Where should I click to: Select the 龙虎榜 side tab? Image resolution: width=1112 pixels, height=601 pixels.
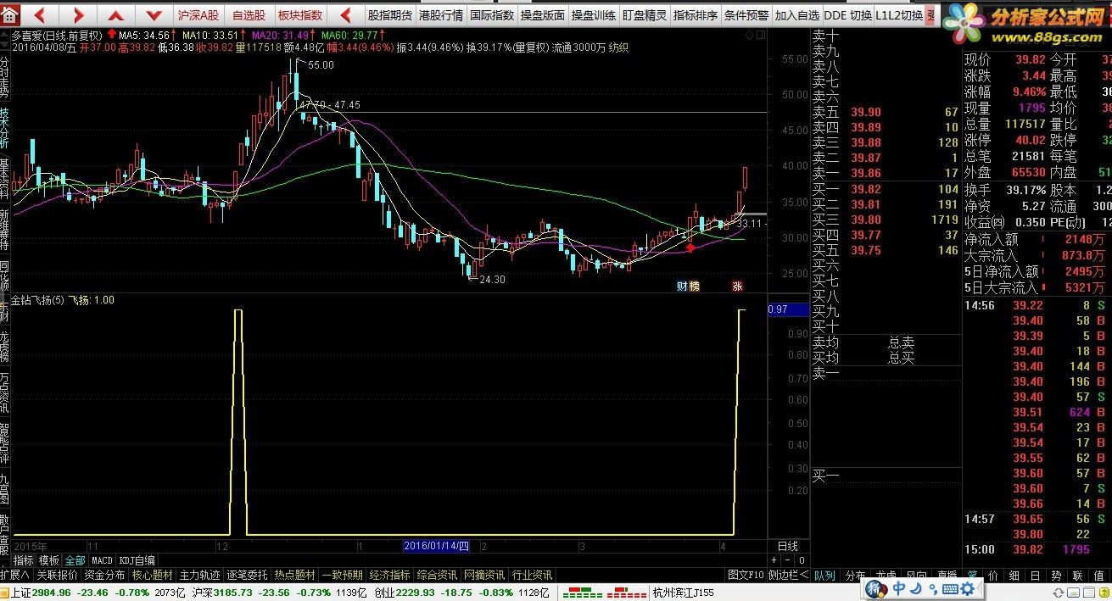(x=4, y=348)
